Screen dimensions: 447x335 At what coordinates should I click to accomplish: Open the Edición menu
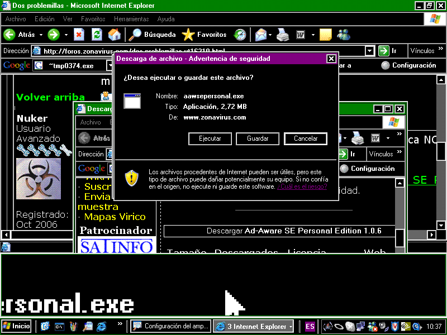pos(45,19)
